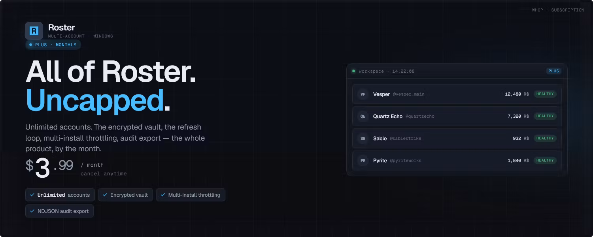Open the Quartz Echo account row

coord(457,116)
